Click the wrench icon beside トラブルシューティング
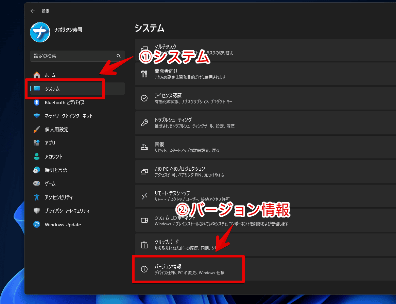The width and height of the screenshot is (396, 304). pos(144,122)
